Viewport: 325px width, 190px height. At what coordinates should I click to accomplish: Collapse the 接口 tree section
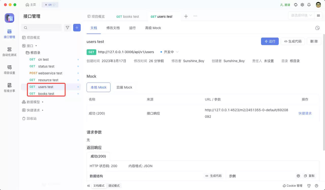click(x=30, y=46)
